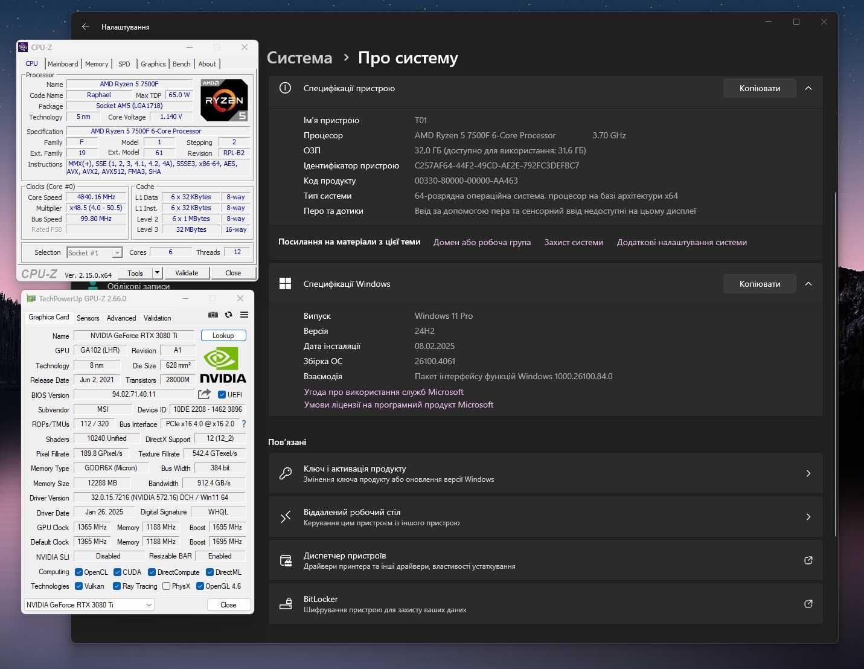Toggle the PhysX checkbox
The width and height of the screenshot is (864, 669).
click(x=166, y=586)
